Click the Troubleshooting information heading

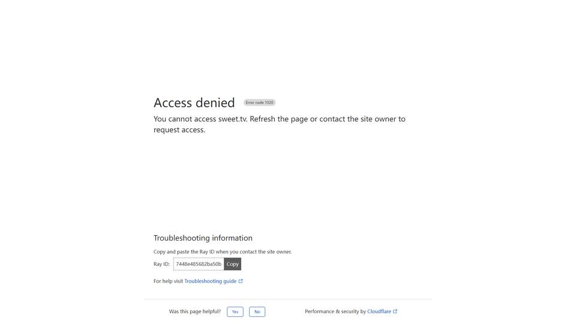click(x=203, y=238)
